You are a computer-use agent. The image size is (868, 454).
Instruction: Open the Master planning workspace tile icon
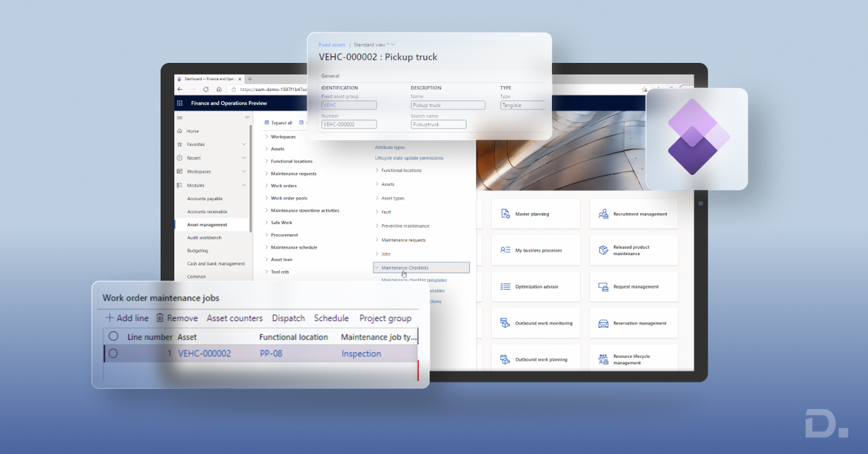pyautogui.click(x=504, y=213)
